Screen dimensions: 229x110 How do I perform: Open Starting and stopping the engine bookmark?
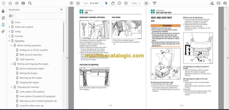point(33,64)
